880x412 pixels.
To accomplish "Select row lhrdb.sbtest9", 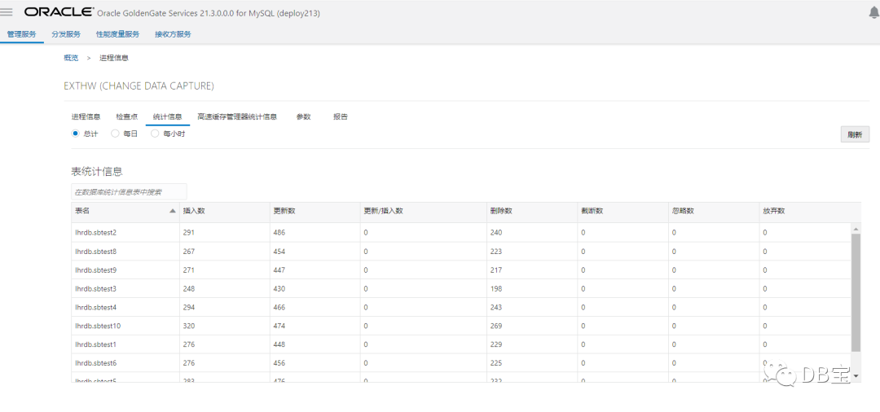I will tap(461, 270).
